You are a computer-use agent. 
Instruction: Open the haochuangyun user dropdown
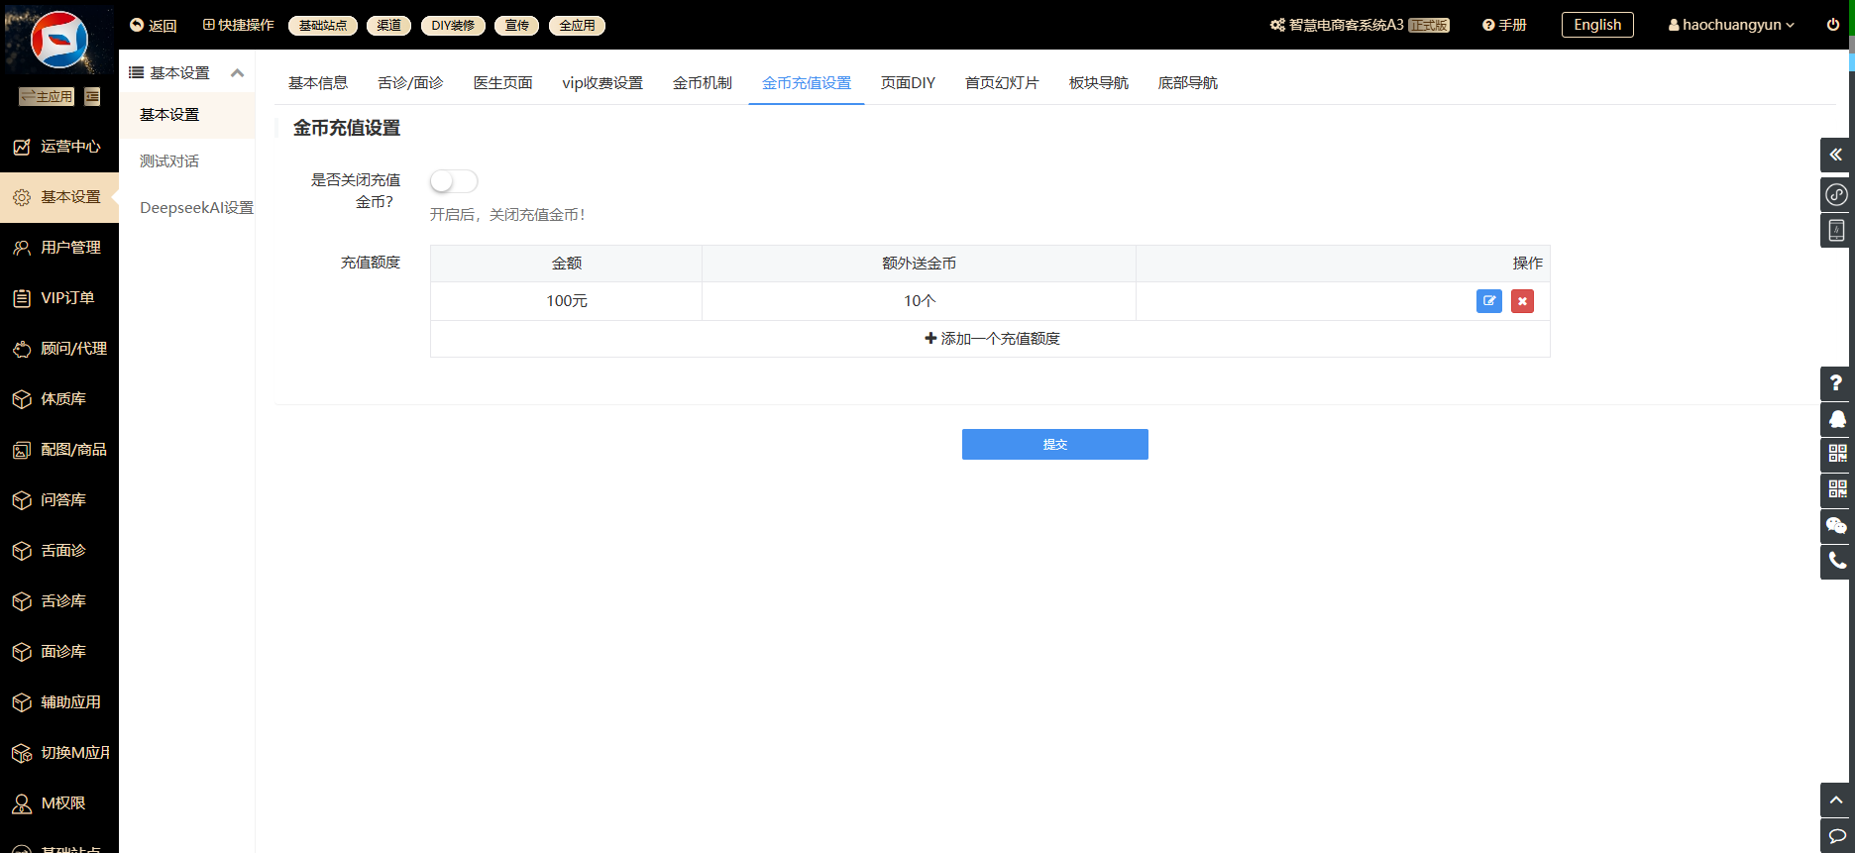tap(1731, 25)
